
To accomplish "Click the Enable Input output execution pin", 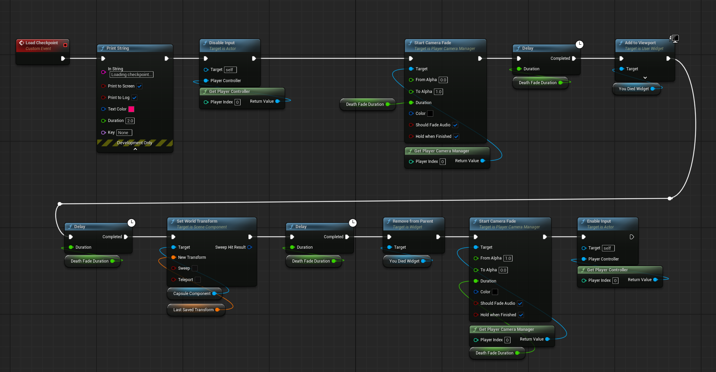I will point(632,237).
